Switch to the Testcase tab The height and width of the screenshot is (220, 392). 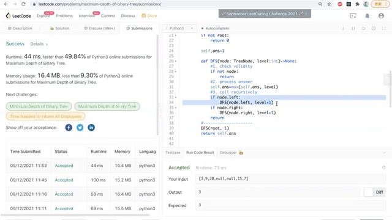(x=173, y=152)
